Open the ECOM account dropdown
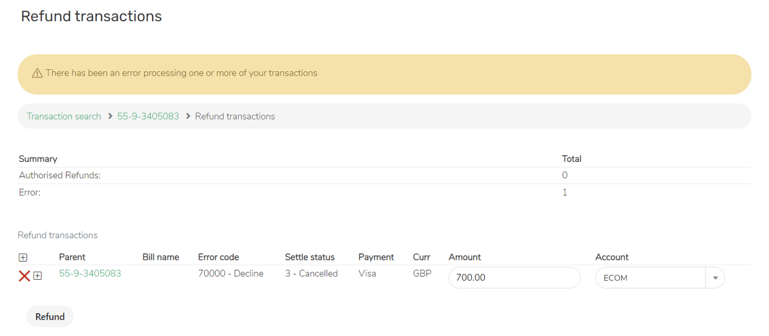The image size is (769, 336). [650, 278]
